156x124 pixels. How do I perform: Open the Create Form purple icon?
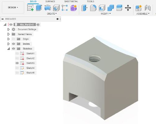tap(74, 8)
